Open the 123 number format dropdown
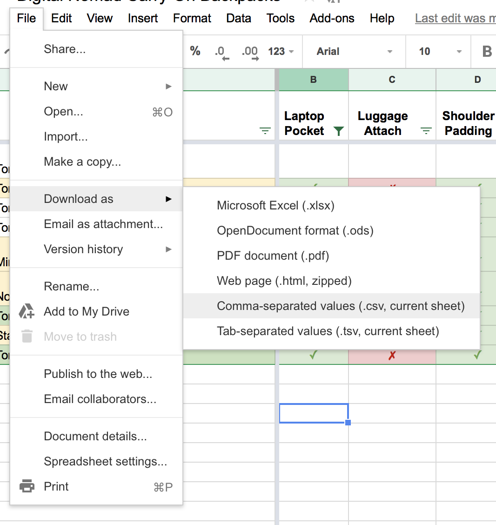Viewport: 496px width, 525px height. (279, 52)
